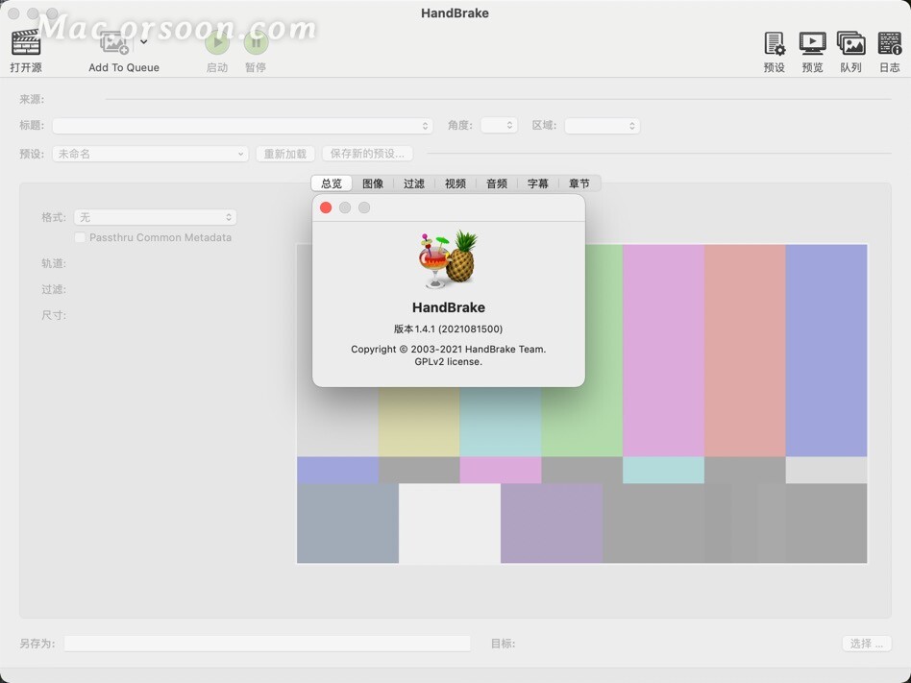The height and width of the screenshot is (683, 911).
Task: Enable Passthru Common Metadata
Action: tap(80, 237)
